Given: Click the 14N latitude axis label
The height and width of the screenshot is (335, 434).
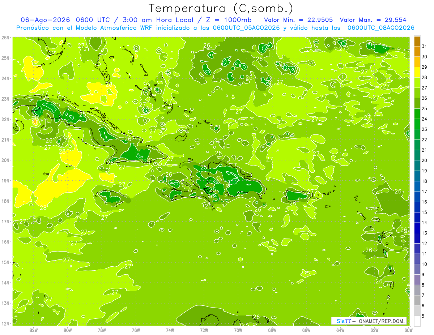Looking at the screenshot, I should pos(5,283).
